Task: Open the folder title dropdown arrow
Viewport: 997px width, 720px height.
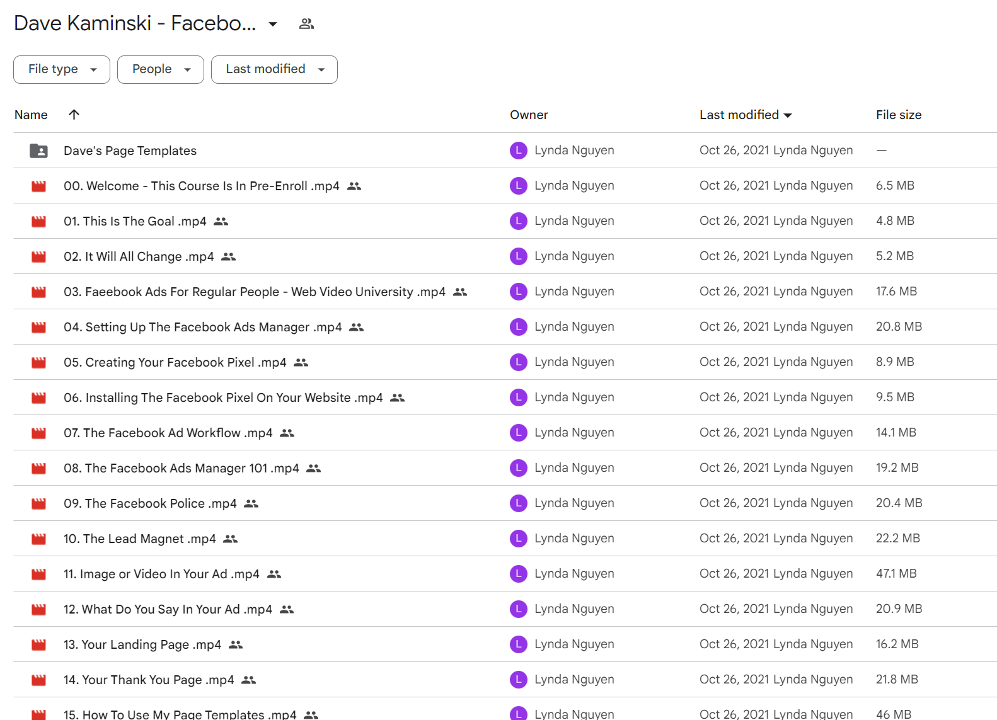Action: (273, 24)
